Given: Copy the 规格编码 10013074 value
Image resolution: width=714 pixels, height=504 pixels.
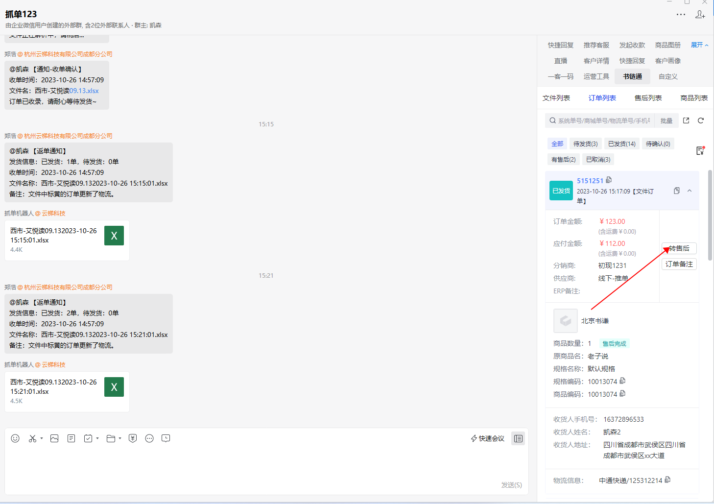Looking at the screenshot, I should pyautogui.click(x=622, y=381).
